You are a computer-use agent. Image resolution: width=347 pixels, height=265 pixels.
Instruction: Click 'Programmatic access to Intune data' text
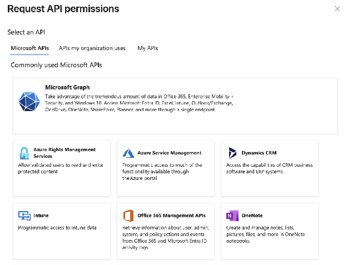[x=57, y=228]
